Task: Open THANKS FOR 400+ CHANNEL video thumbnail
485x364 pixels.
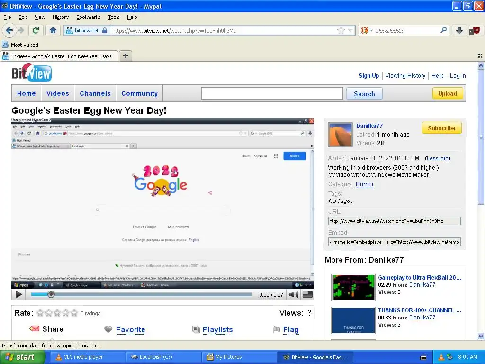Action: (x=353, y=320)
